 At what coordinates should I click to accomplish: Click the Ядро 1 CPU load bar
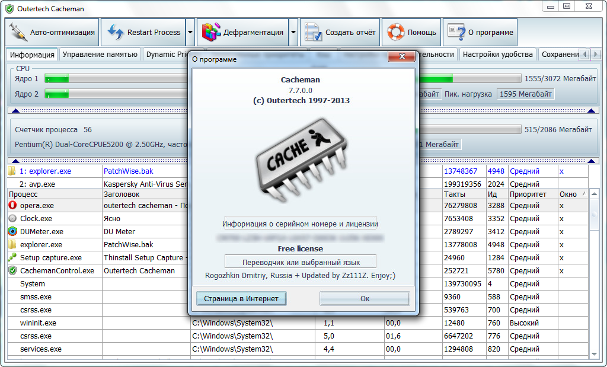click(116, 79)
